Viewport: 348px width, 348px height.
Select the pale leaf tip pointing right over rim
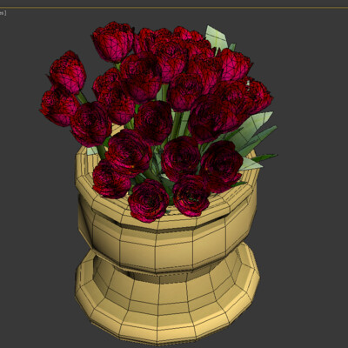(250, 164)
